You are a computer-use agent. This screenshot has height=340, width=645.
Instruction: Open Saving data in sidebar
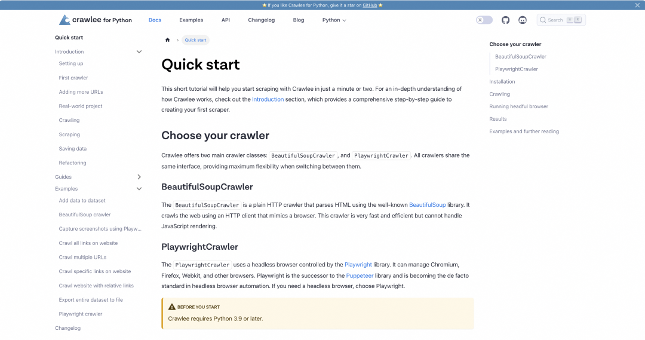point(72,149)
